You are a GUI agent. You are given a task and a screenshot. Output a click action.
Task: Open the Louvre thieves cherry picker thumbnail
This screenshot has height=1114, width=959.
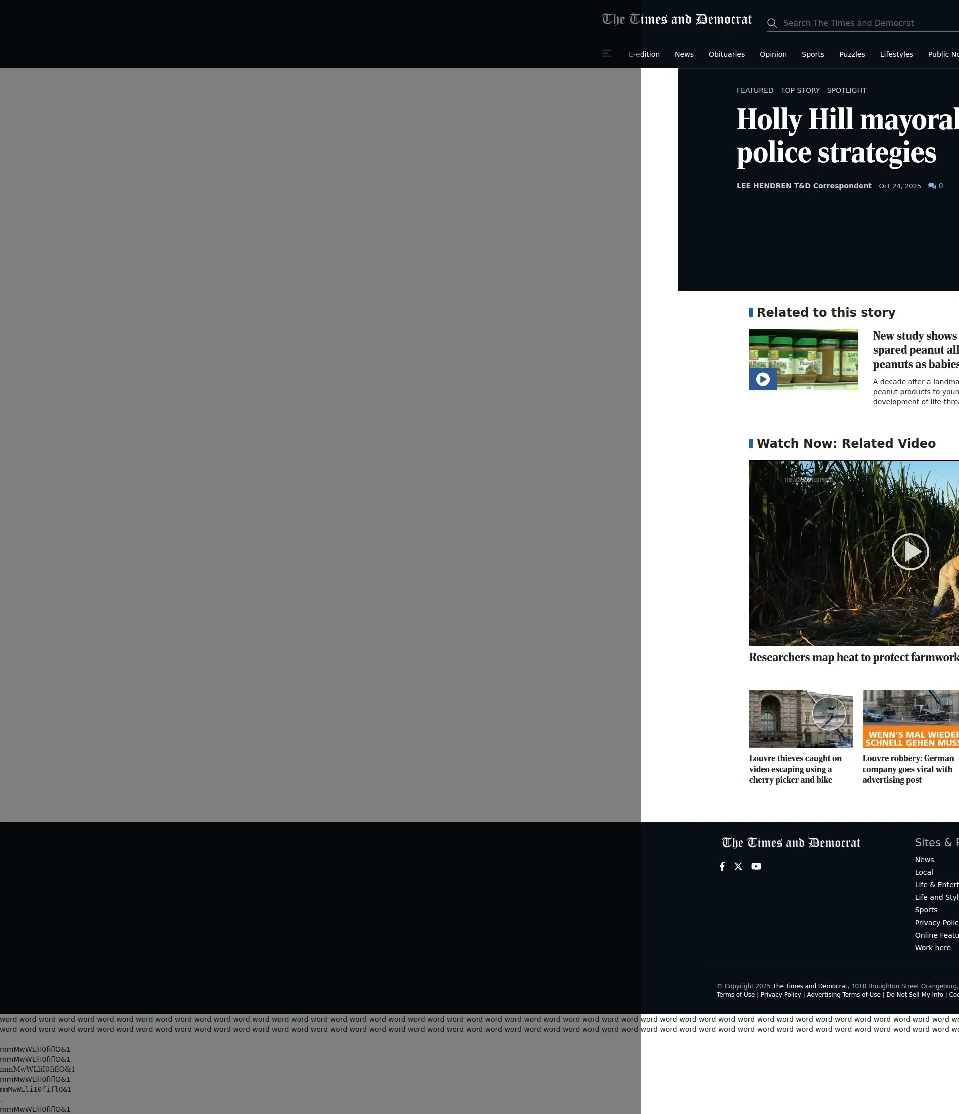[801, 719]
